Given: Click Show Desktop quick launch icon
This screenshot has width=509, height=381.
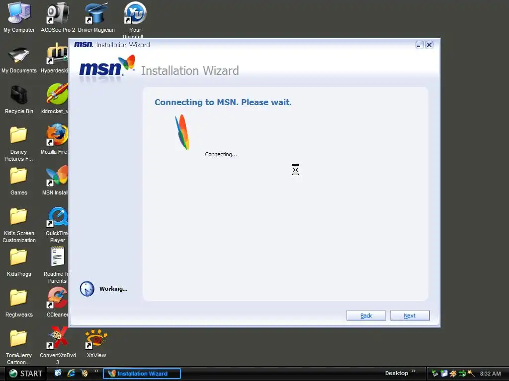Looking at the screenshot, I should 58,373.
